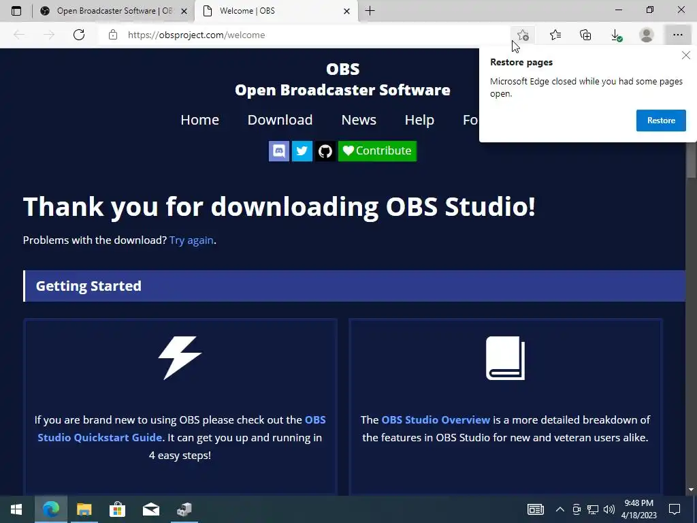
Task: Open the Download nav link
Action: click(x=280, y=120)
